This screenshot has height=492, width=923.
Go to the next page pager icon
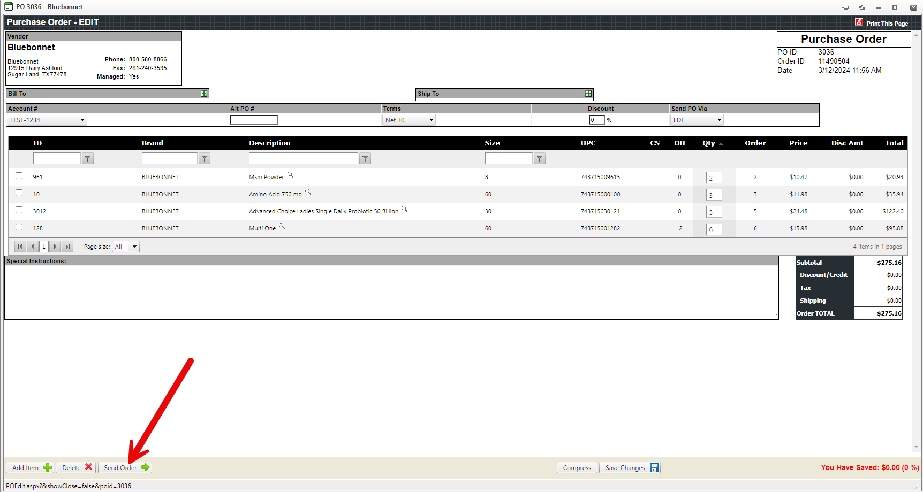click(55, 247)
